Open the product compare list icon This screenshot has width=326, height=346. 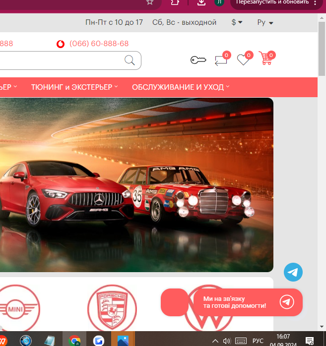coord(220,60)
